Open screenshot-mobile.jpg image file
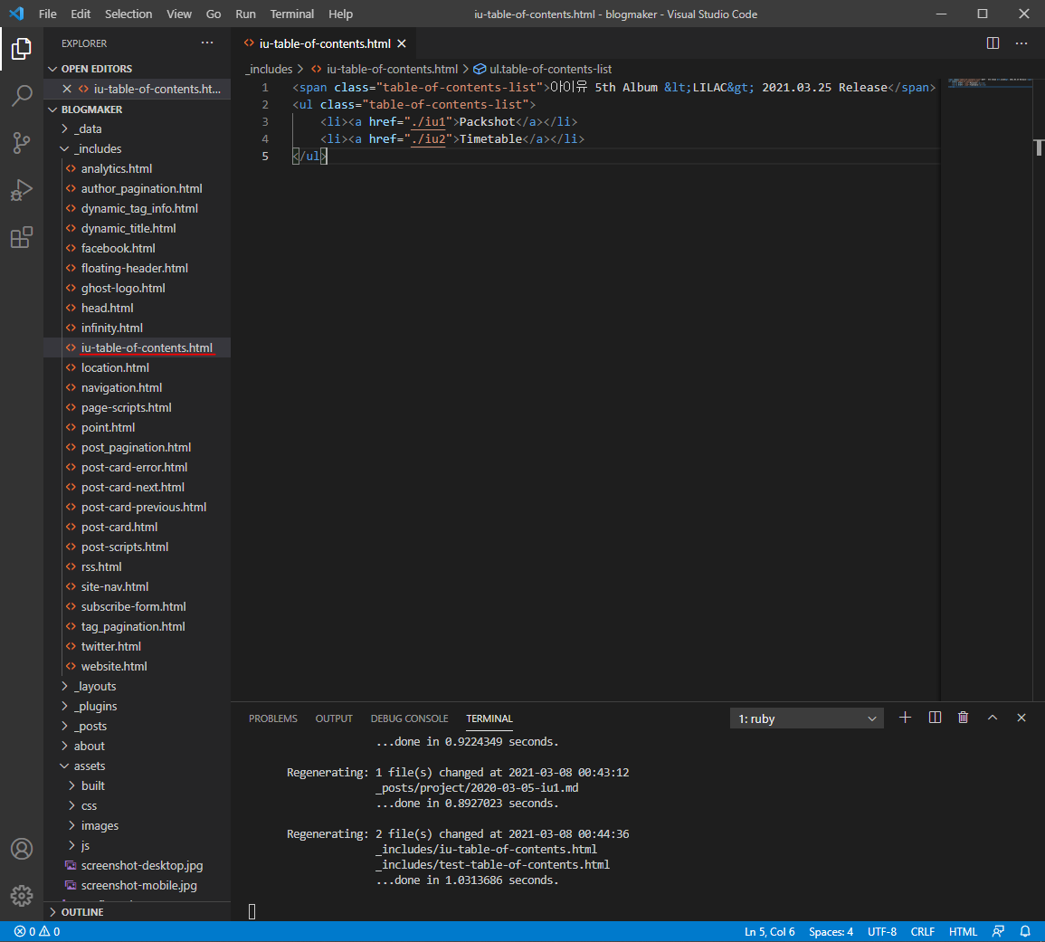 pos(138,885)
